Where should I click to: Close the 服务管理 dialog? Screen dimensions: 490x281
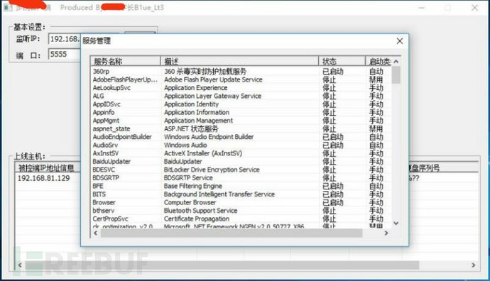click(399, 41)
